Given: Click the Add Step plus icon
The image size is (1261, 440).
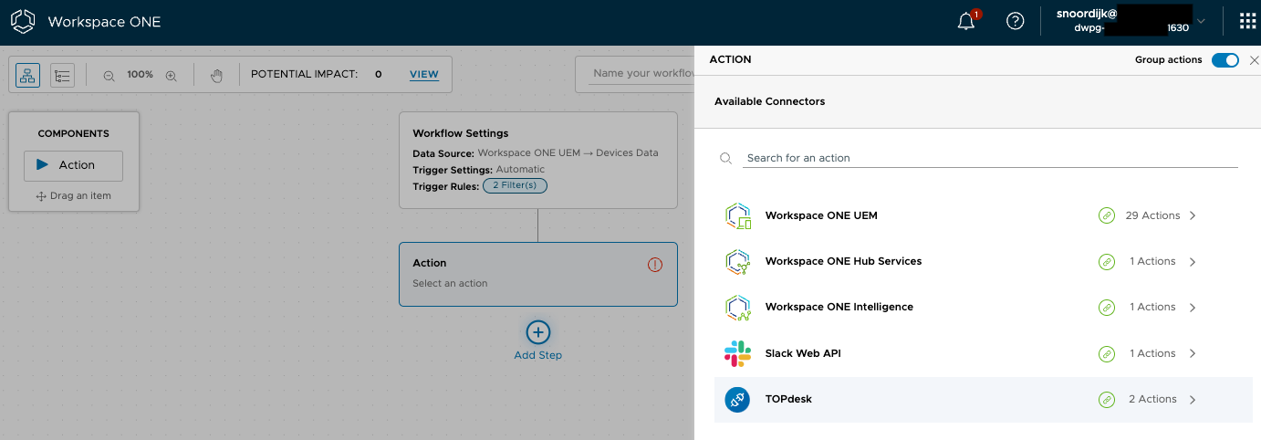Looking at the screenshot, I should 538,332.
